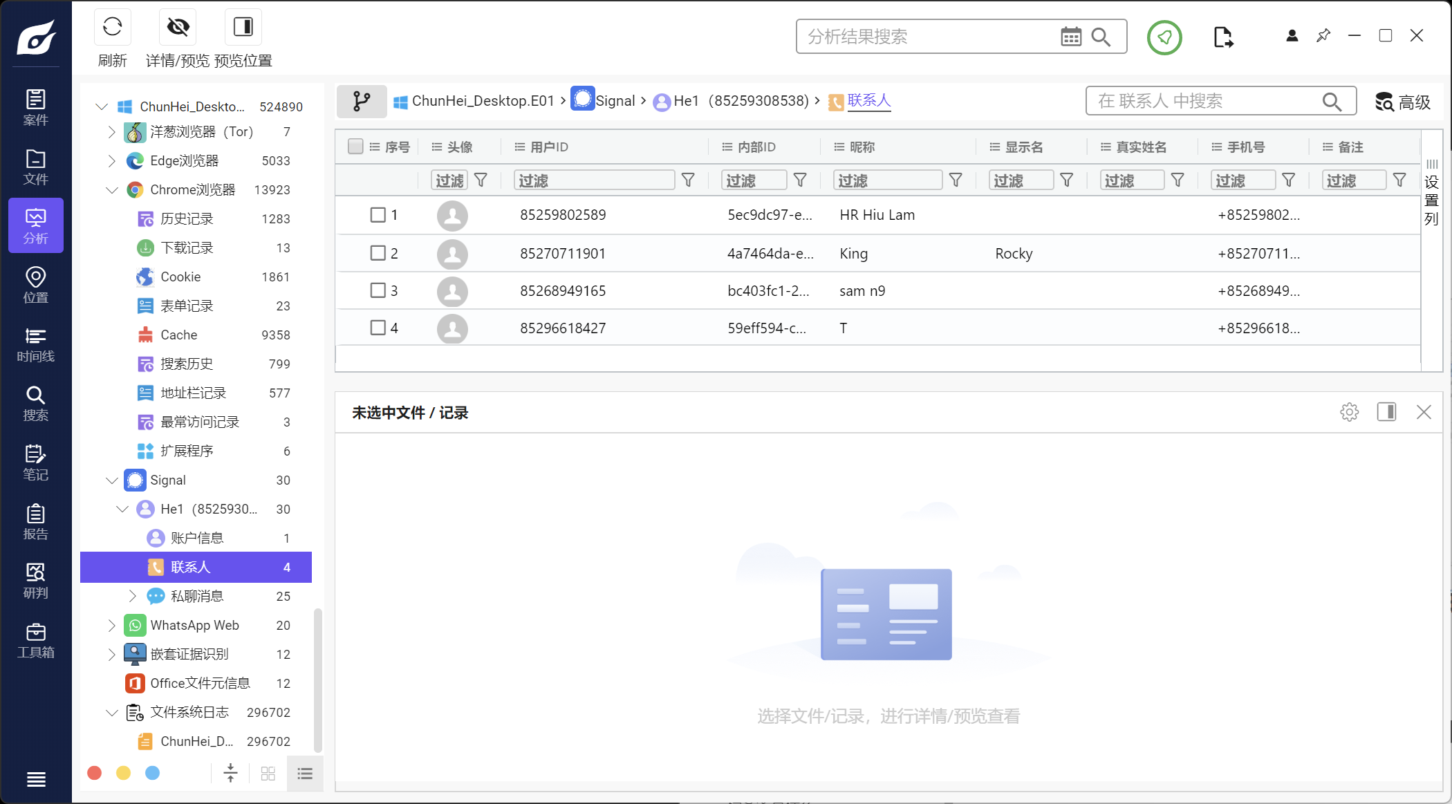Open the calendar date filter in search bar

[1071, 37]
